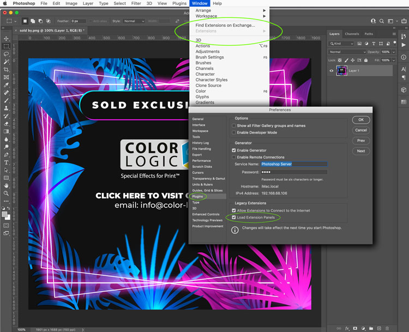The image size is (409, 332).
Task: Select the Rectangular Marquee tool in the toolbox
Action: tap(6, 46)
